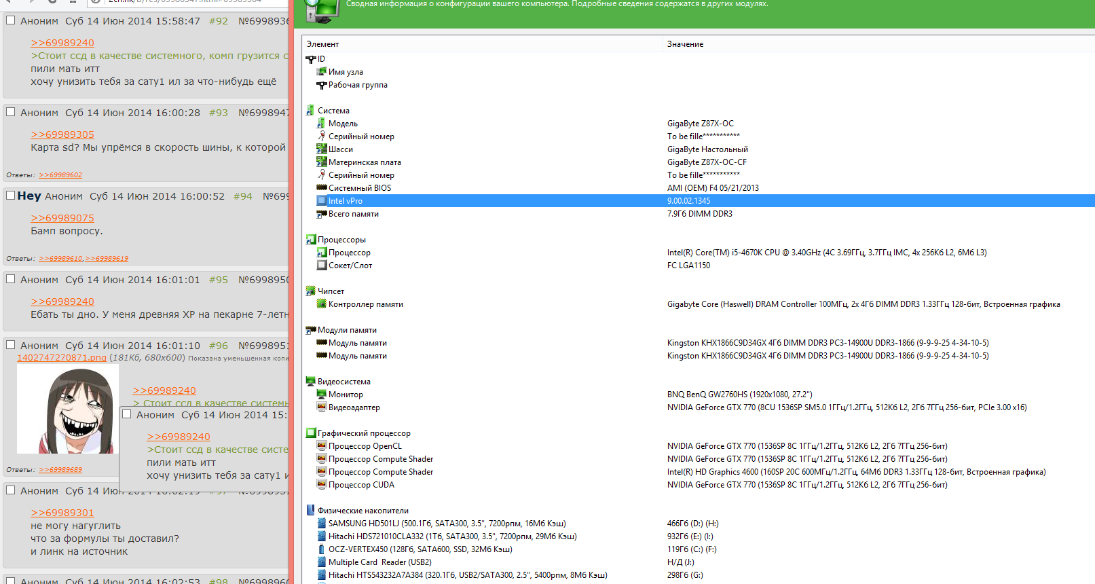The height and width of the screenshot is (584, 1095).
Task: Check the box on the post replying to >>69989301
Action: (x=11, y=490)
